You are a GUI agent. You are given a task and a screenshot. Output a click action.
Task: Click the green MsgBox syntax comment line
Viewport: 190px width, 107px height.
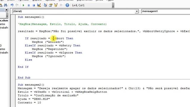62,24
